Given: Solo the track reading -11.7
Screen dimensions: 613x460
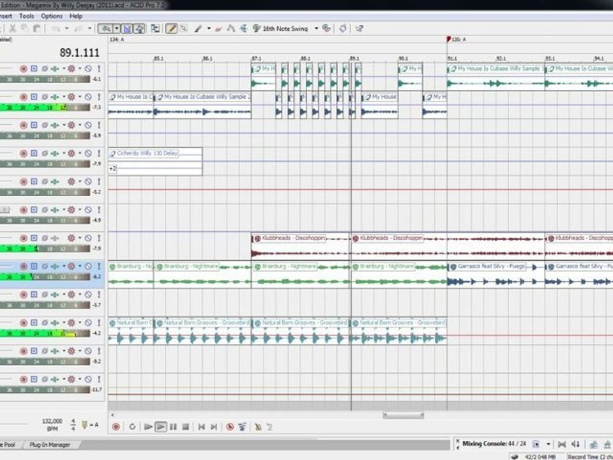Looking at the screenshot, I should [99, 379].
